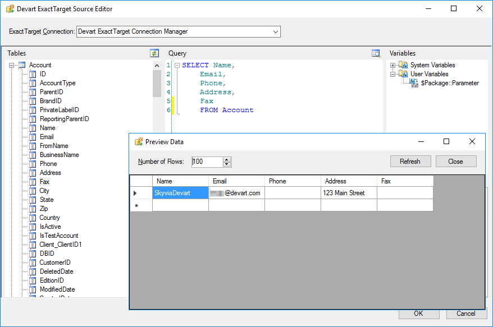
Task: Click the icon next to IsTestAccount field
Action: click(x=32, y=235)
